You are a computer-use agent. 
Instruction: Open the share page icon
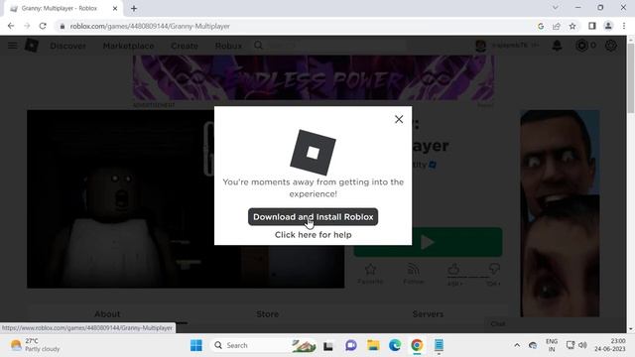(x=557, y=26)
